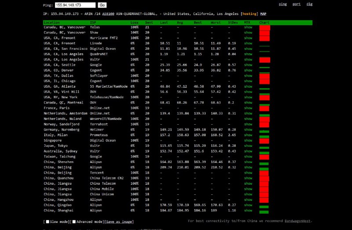The image size is (352, 230).
Task: Click Save as image link
Action: click(x=119, y=222)
